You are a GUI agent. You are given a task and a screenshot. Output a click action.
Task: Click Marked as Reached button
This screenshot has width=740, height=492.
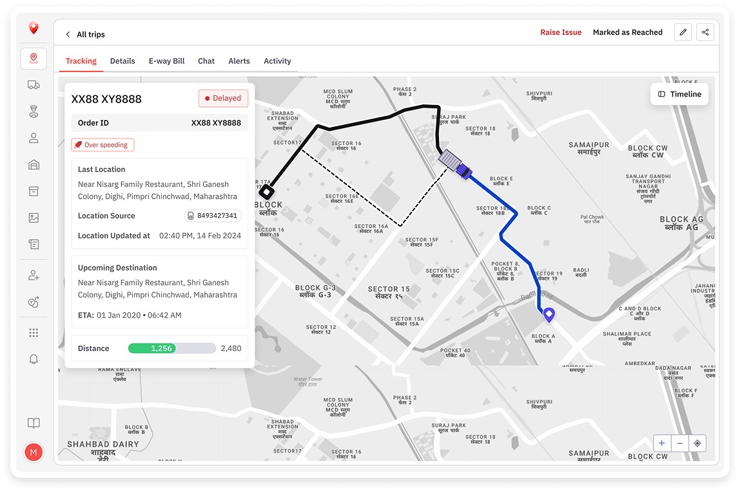pos(628,32)
